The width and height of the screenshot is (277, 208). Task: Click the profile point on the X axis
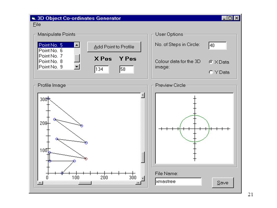[62, 173]
